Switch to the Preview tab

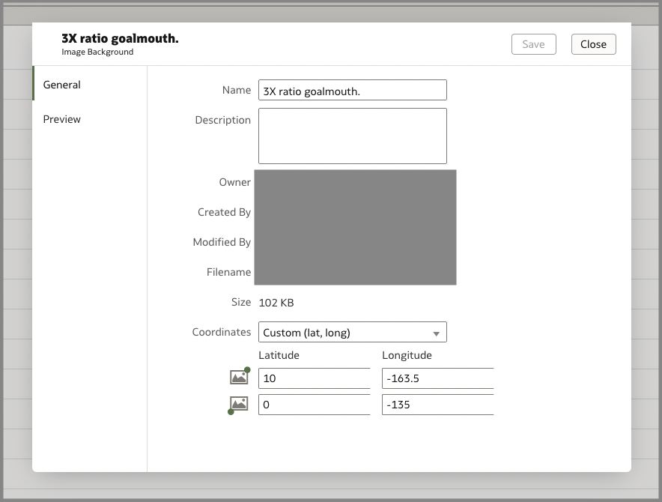click(x=61, y=119)
